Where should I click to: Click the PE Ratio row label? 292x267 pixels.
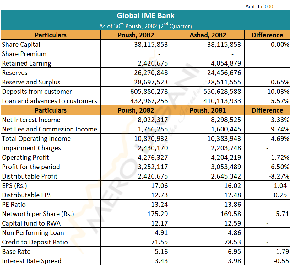coord(14,205)
